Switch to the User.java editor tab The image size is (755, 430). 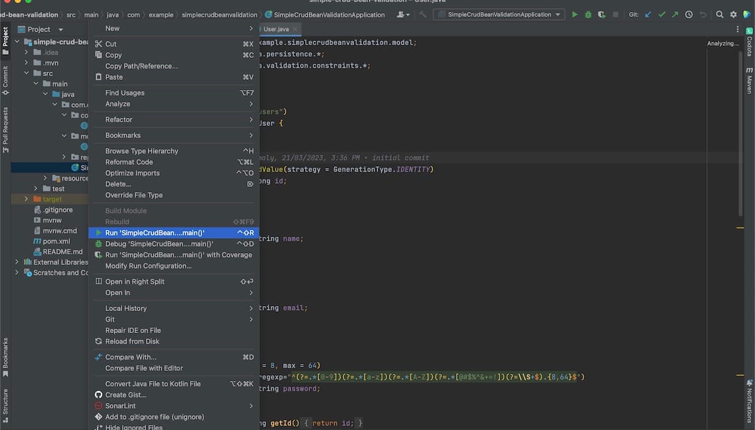(x=275, y=28)
